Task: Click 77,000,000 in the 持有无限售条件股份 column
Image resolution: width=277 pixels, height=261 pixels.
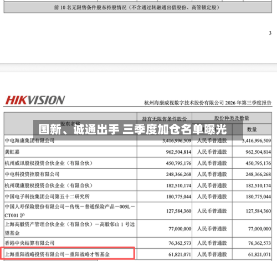Action: pos(179,229)
